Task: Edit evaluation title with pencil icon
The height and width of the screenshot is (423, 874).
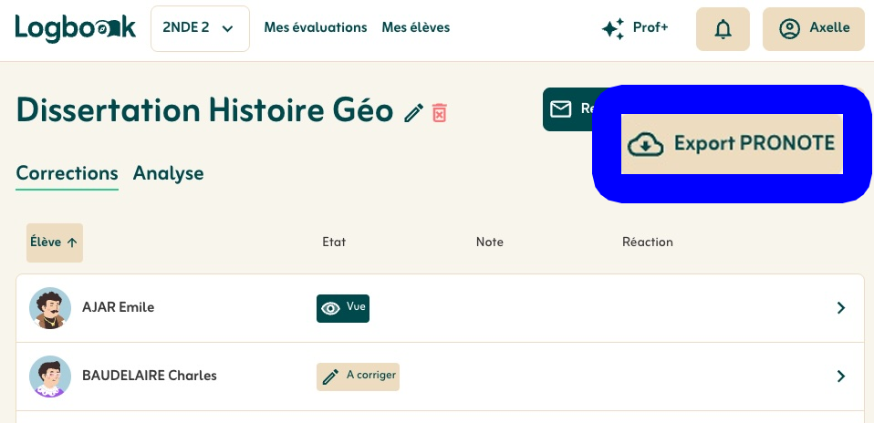Action: pos(413,112)
